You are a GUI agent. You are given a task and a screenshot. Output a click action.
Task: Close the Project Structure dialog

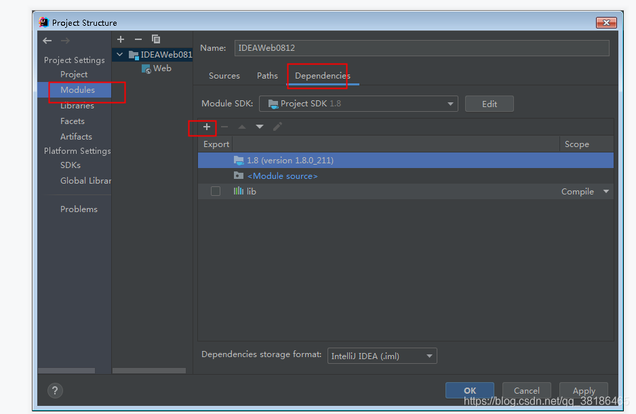point(606,23)
